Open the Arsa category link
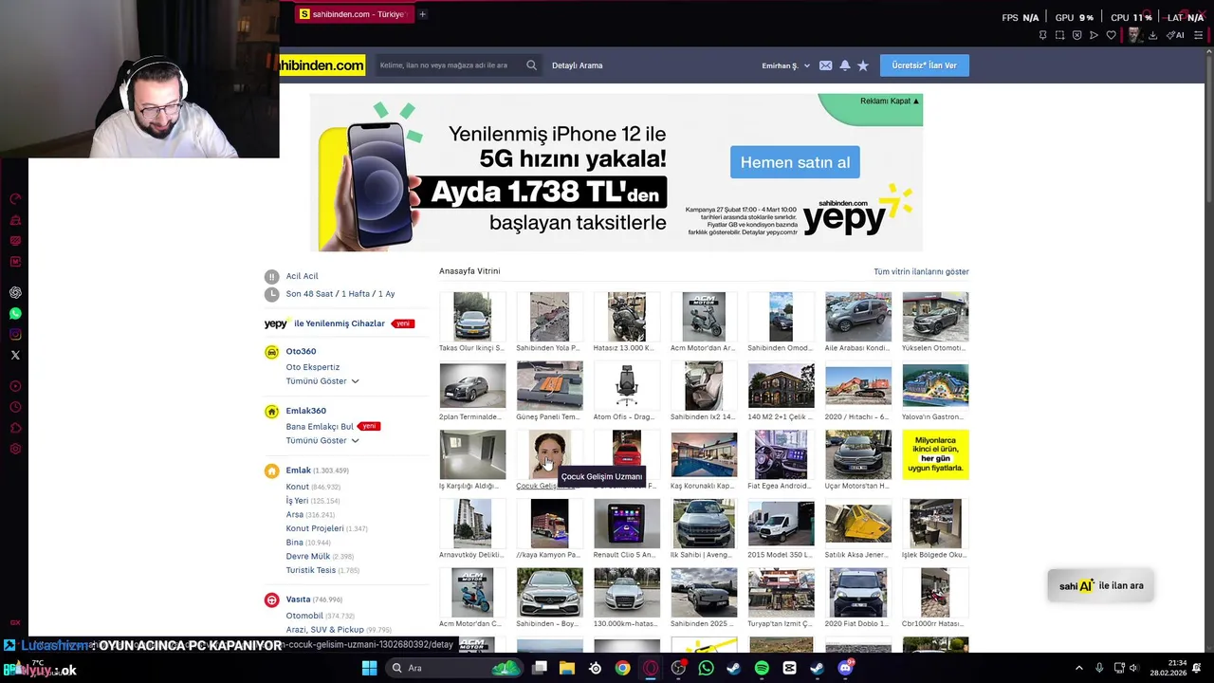Image resolution: width=1214 pixels, height=683 pixels. 294,514
